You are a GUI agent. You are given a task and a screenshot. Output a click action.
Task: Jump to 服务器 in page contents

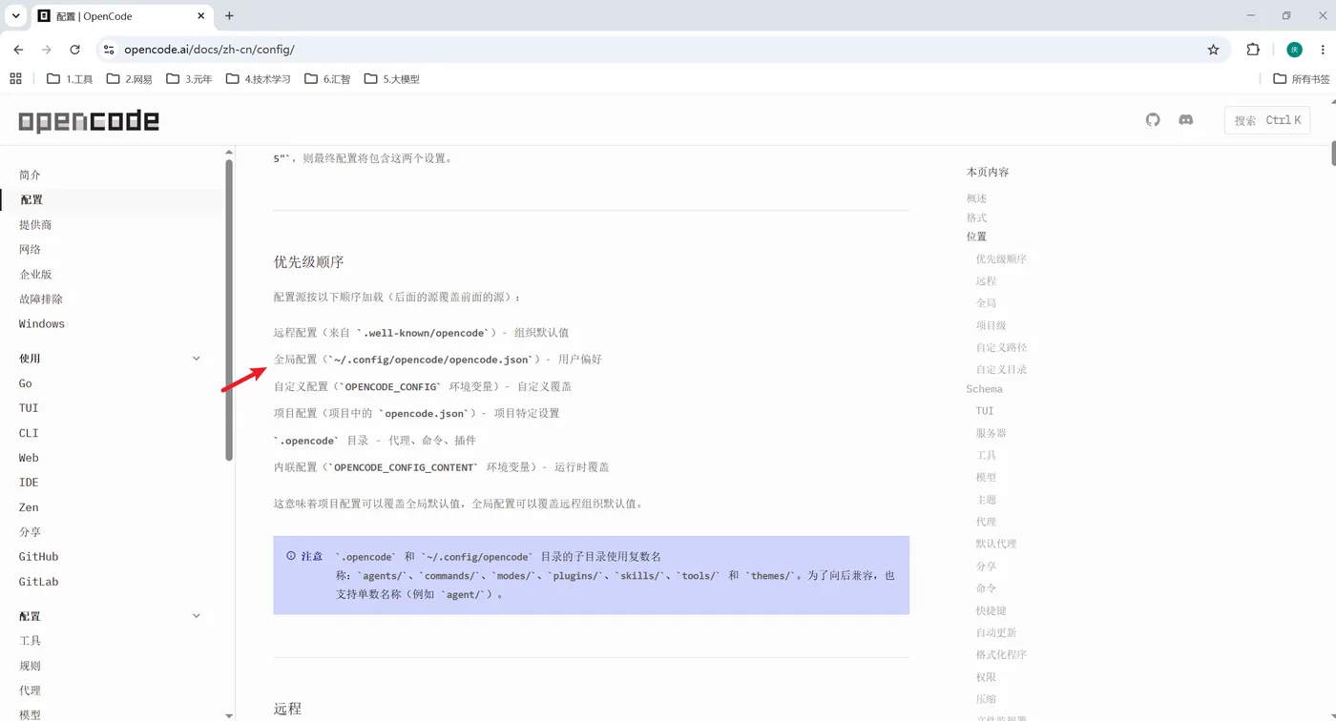(991, 433)
